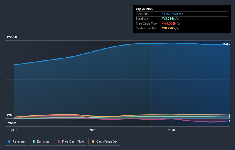Screen dimensions: 235x150
Task: Click the -₩20b y-axis label
Action: (x=11, y=123)
